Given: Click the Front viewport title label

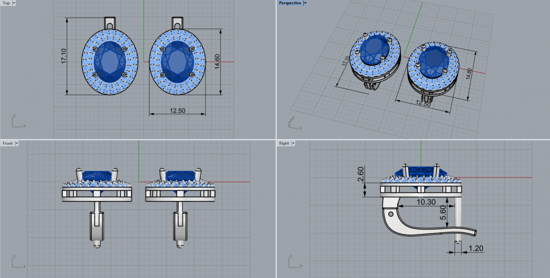Looking at the screenshot, I should point(7,143).
